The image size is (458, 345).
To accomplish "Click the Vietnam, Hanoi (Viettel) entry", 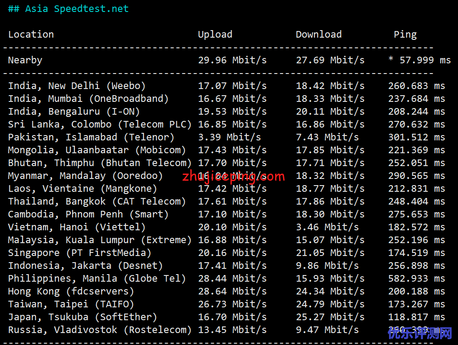I will tap(77, 227).
